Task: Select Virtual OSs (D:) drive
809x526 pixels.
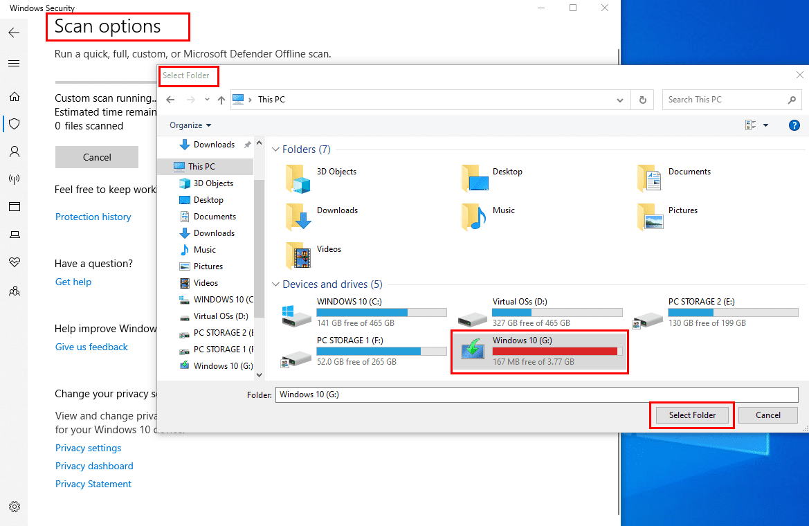Action: pyautogui.click(x=540, y=312)
